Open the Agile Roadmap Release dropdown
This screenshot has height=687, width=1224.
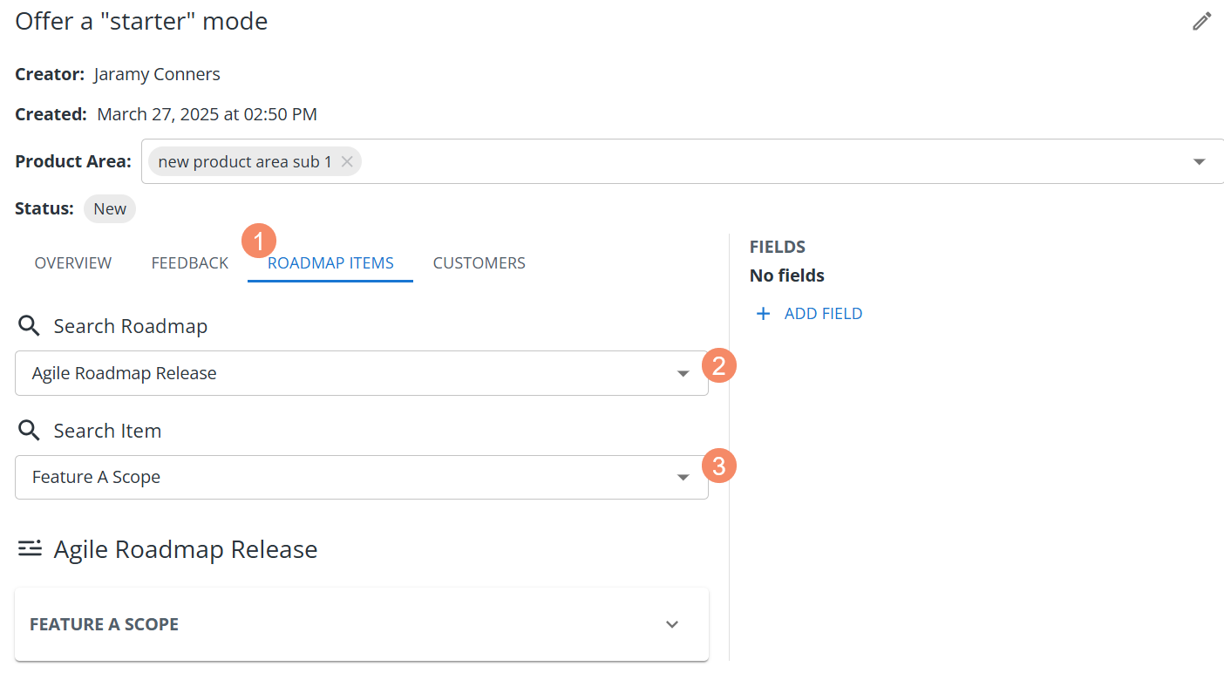click(x=683, y=372)
